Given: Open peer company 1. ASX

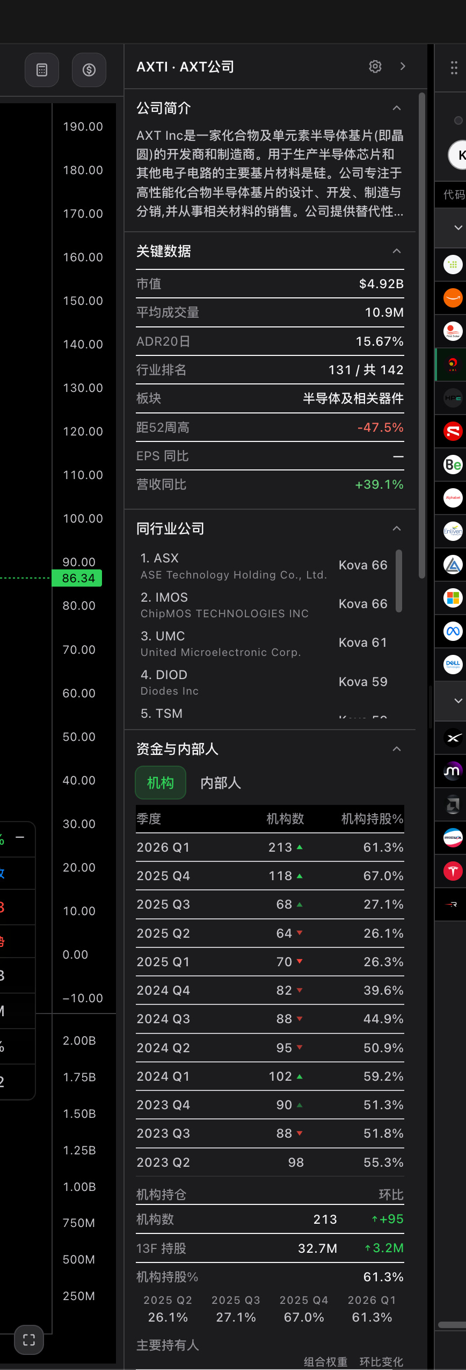Looking at the screenshot, I should (264, 566).
